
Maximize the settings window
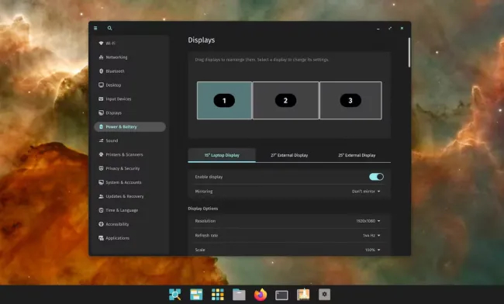[390, 28]
